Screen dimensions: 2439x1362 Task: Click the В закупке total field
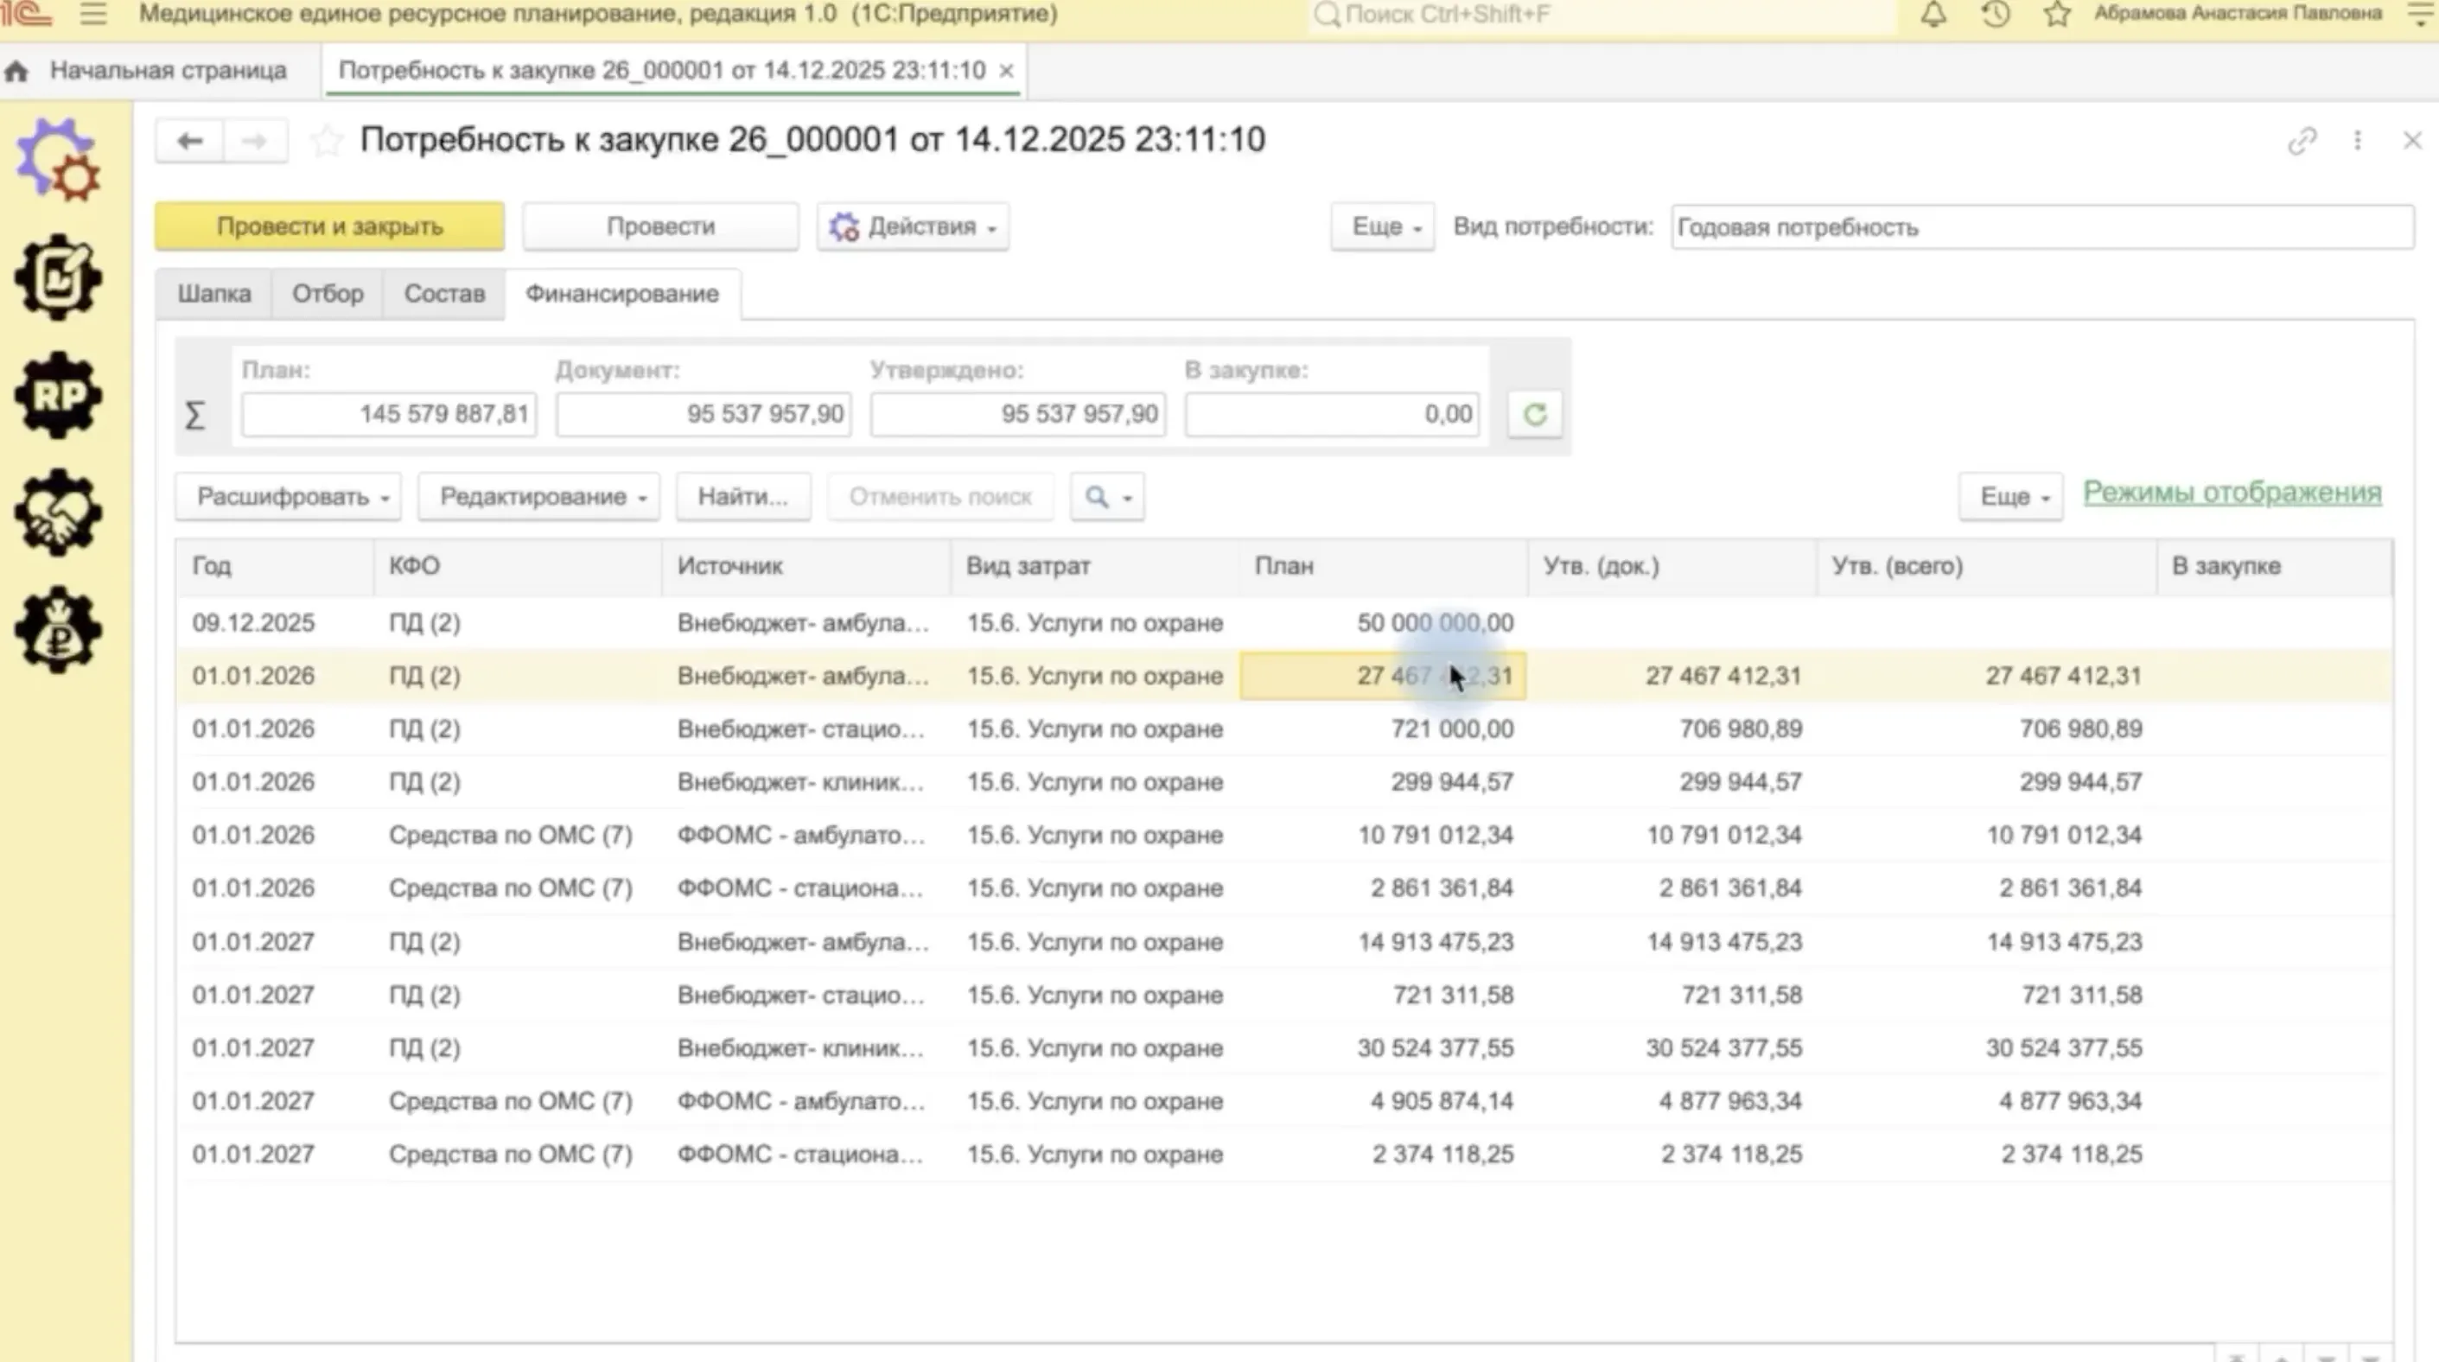coord(1331,415)
